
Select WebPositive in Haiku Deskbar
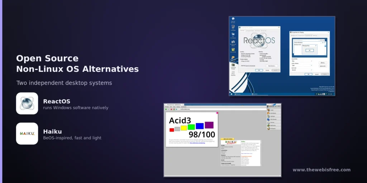(x=273, y=125)
